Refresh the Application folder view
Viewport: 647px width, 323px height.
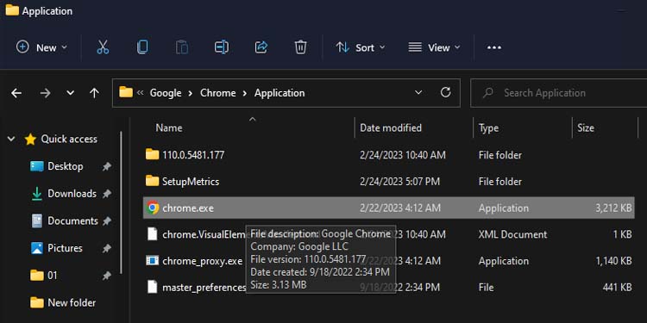(446, 93)
